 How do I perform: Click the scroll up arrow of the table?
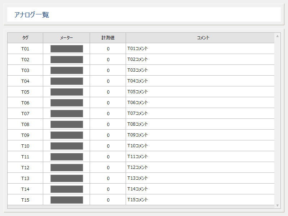pyautogui.click(x=277, y=36)
